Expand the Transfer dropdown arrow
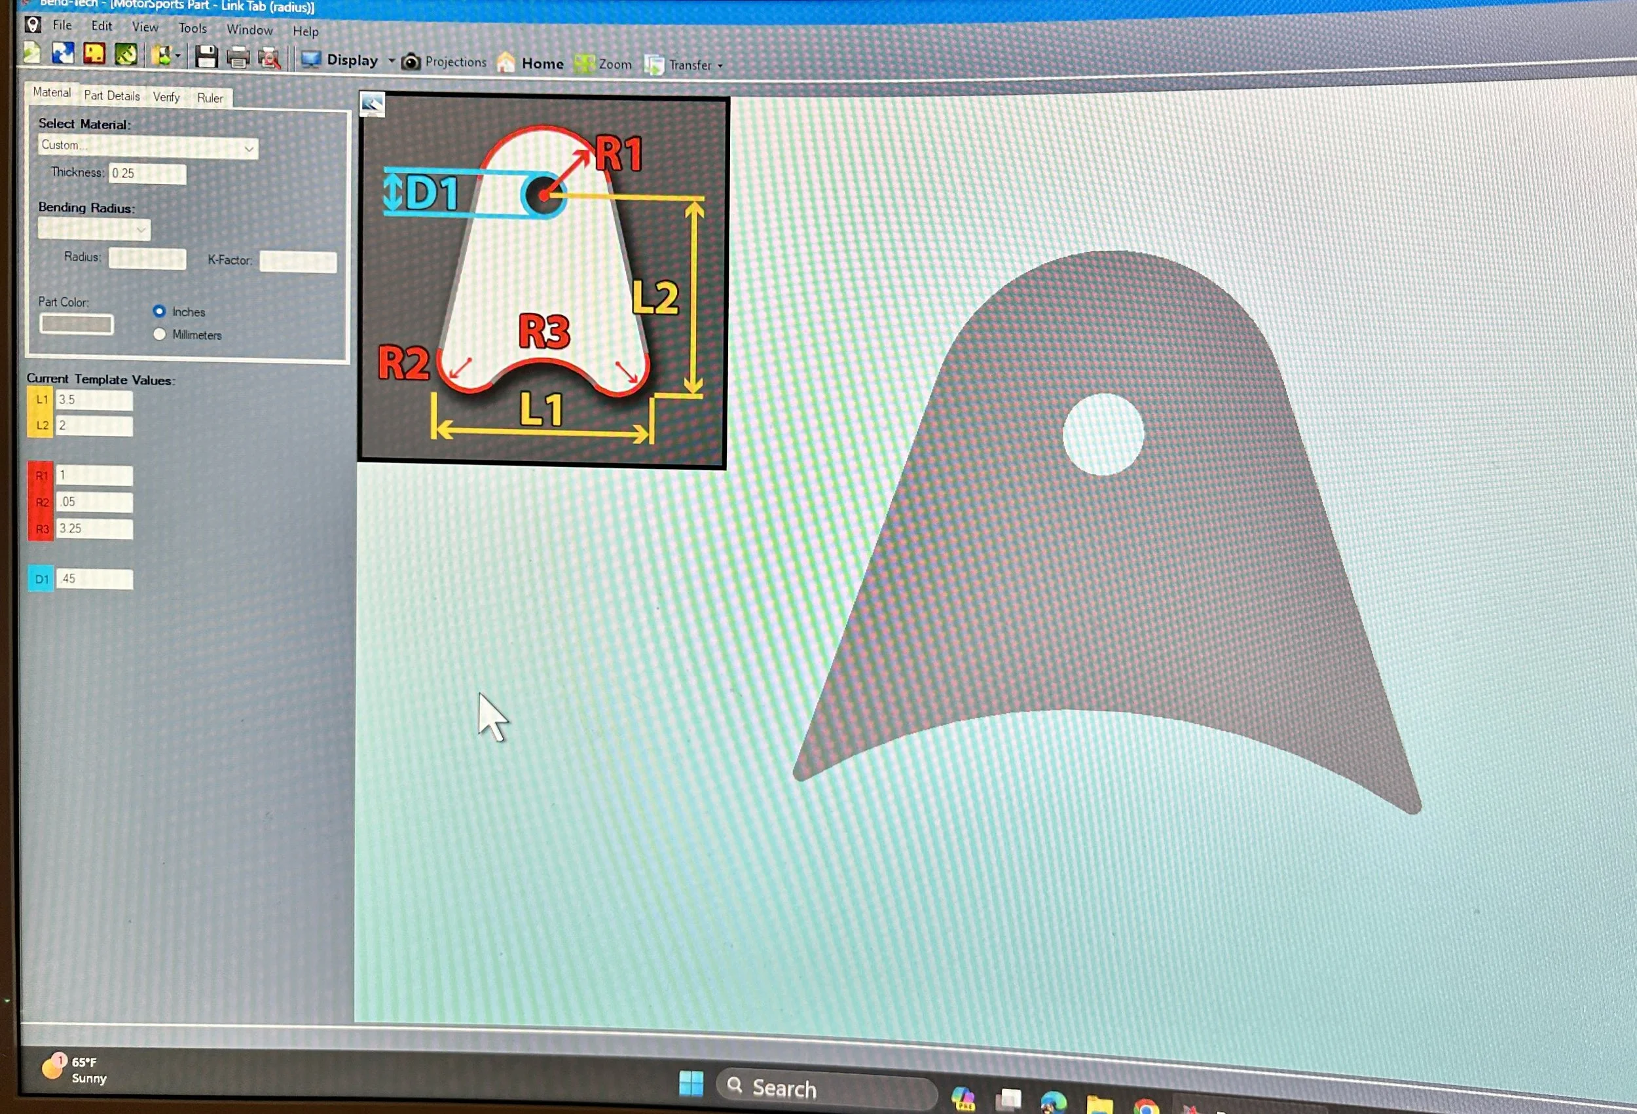The height and width of the screenshot is (1114, 1637). coord(720,66)
